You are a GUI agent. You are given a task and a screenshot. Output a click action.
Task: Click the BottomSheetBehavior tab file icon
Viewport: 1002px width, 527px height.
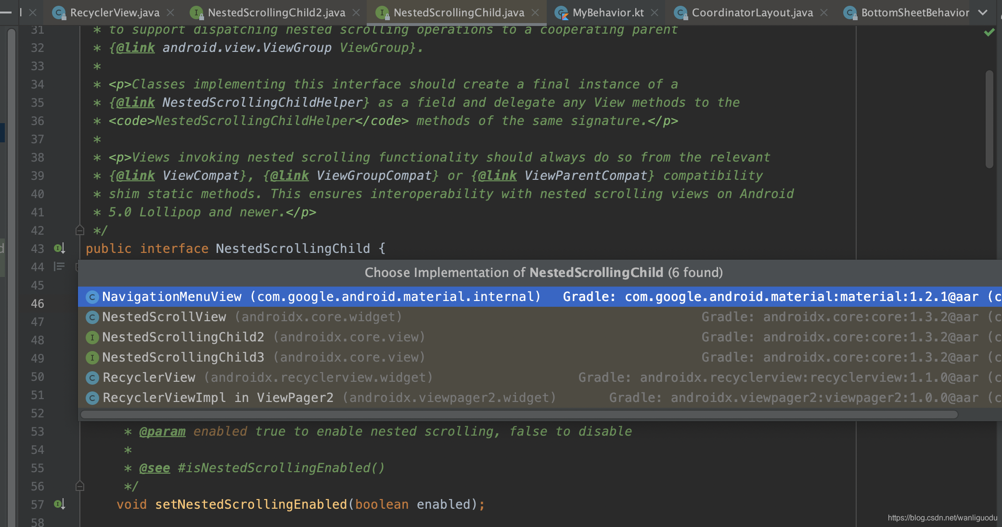[x=850, y=13]
